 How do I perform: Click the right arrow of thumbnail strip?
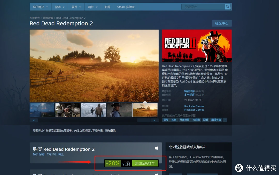click(154, 120)
